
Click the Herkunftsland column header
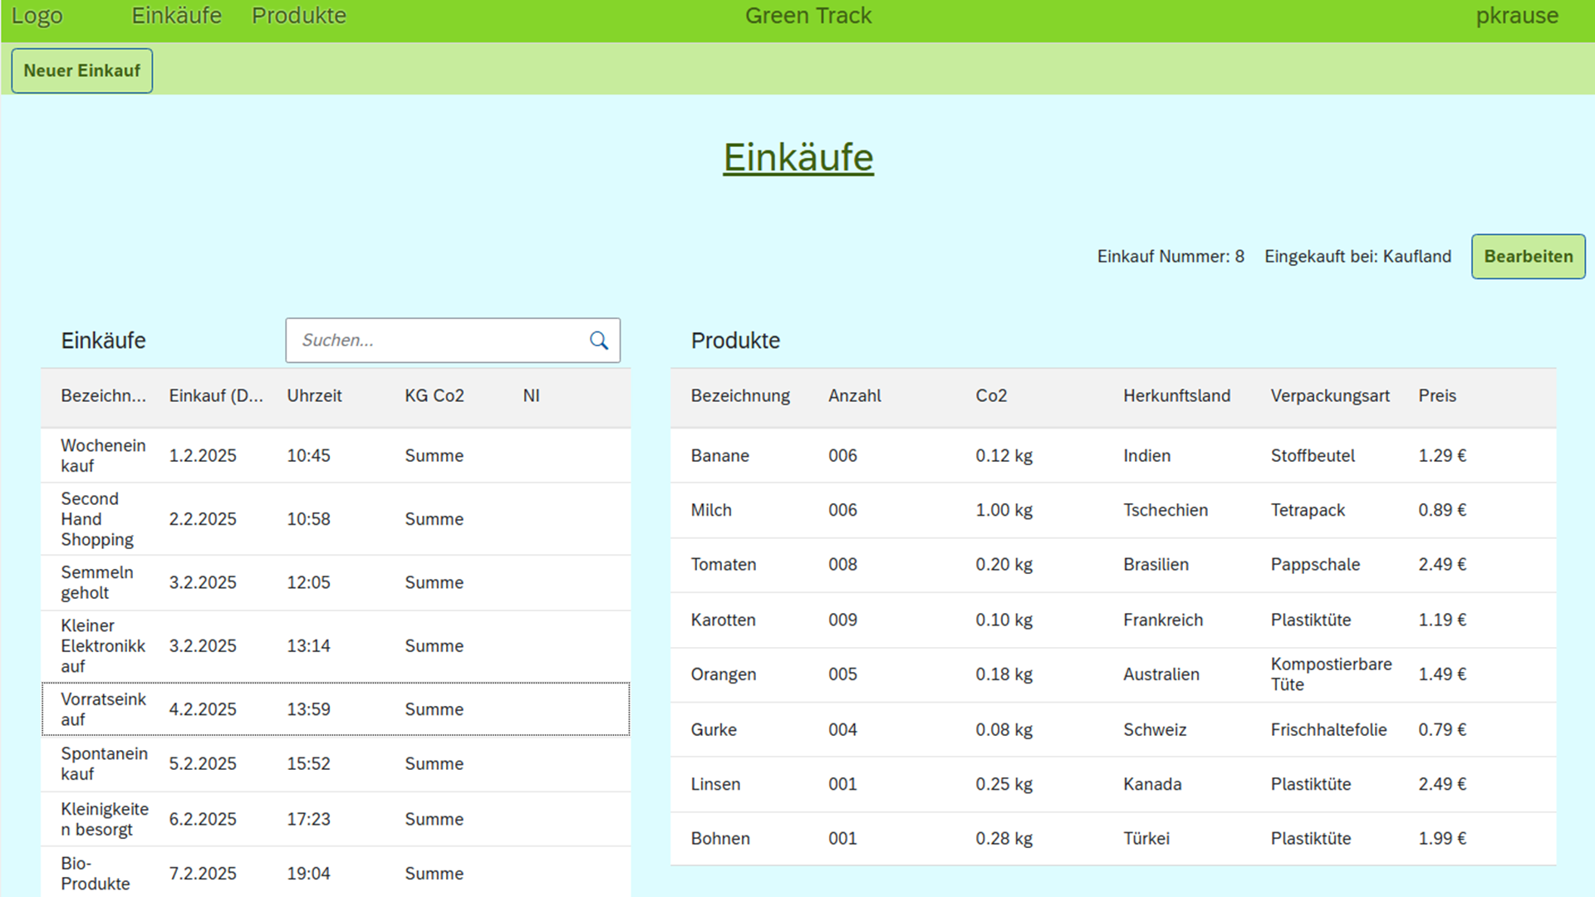[1176, 396]
